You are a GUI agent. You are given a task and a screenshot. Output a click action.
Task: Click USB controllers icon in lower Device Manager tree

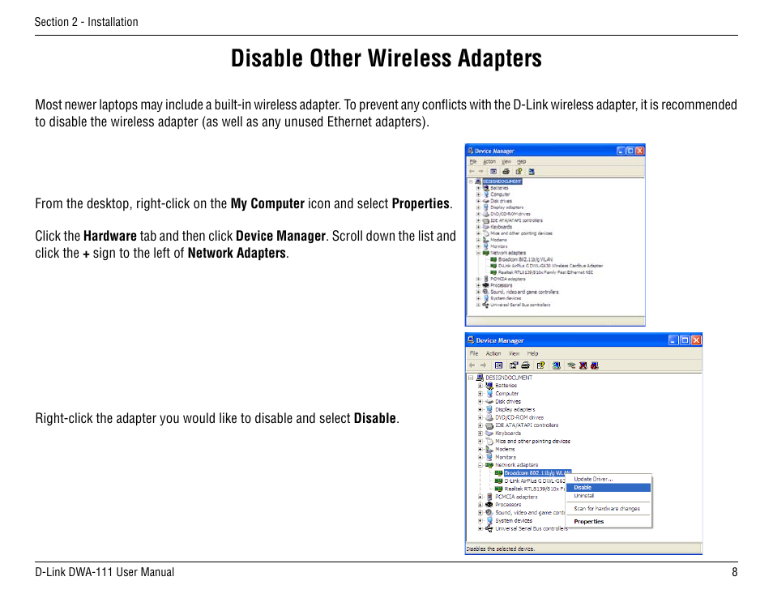(x=489, y=528)
